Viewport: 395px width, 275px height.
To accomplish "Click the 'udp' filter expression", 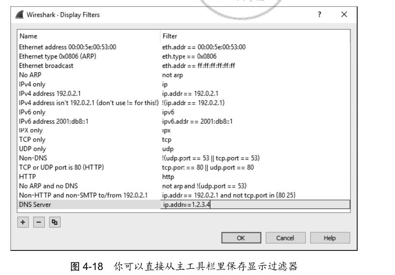I will coord(168,149).
